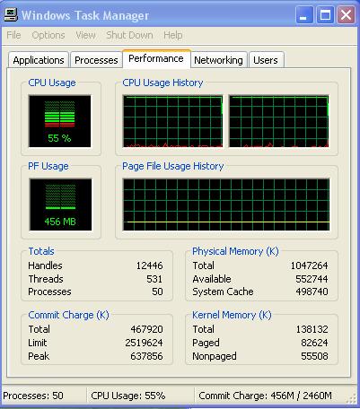Open the Options menu
This screenshot has height=409, width=360.
pos(48,35)
